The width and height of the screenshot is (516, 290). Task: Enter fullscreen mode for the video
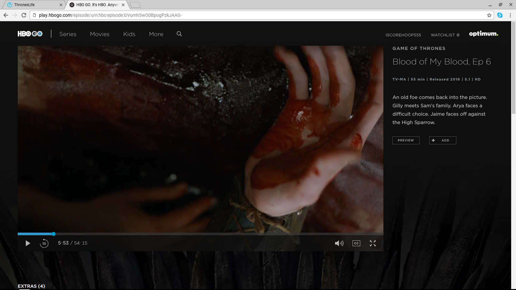pyautogui.click(x=373, y=243)
